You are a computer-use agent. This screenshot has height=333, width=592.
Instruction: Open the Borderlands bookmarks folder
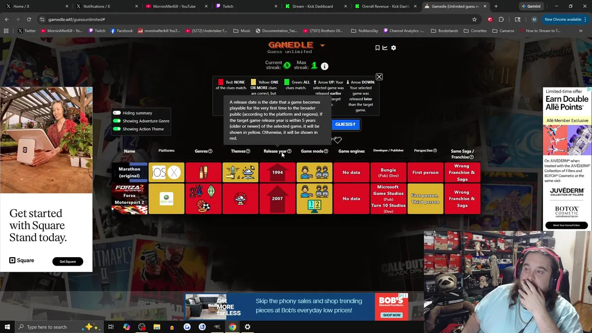coord(444,31)
